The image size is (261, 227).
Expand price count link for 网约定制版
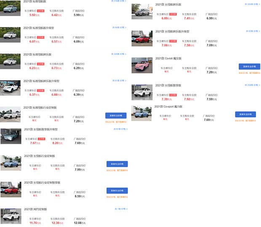(120, 209)
